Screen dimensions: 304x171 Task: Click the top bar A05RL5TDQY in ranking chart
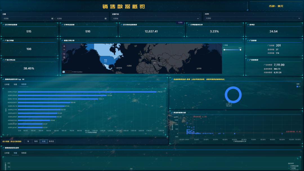[x=87, y=92]
